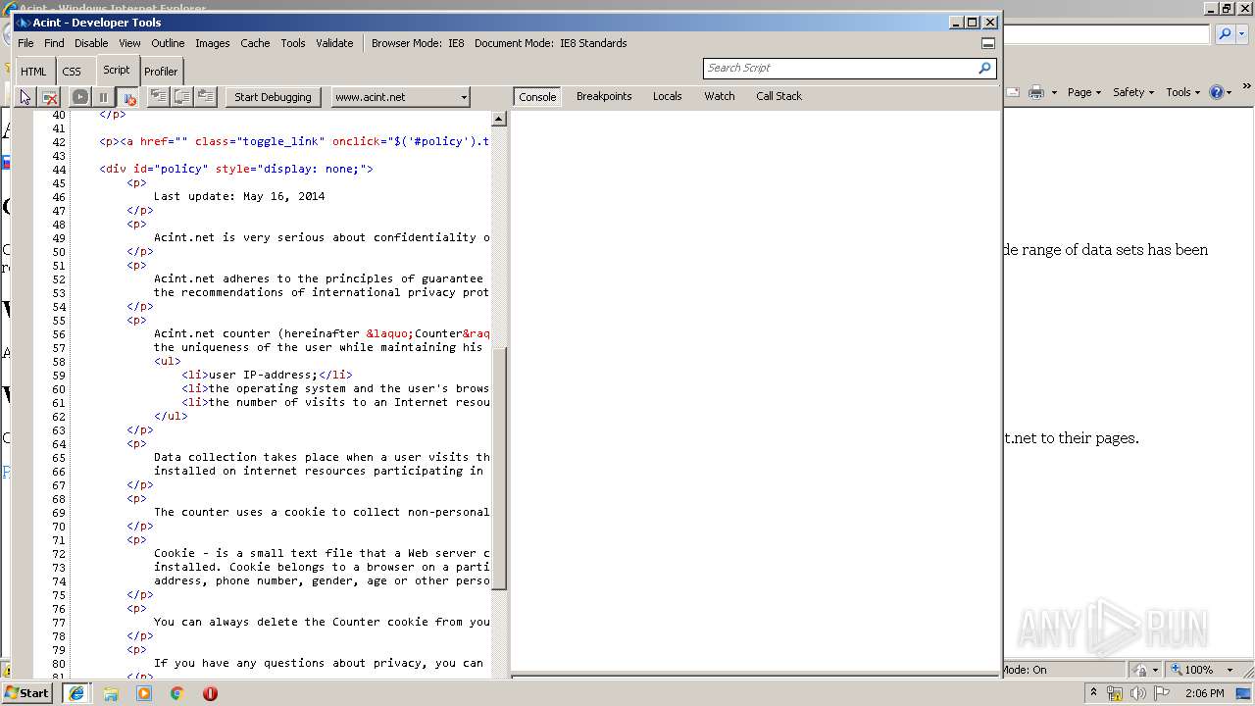This screenshot has width=1255, height=706.
Task: Click the IE address search input field
Action: tap(1107, 34)
